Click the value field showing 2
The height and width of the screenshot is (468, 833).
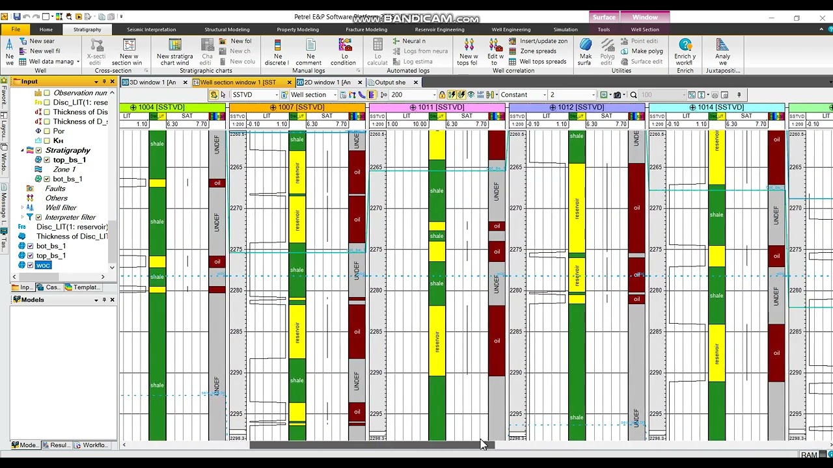point(572,95)
